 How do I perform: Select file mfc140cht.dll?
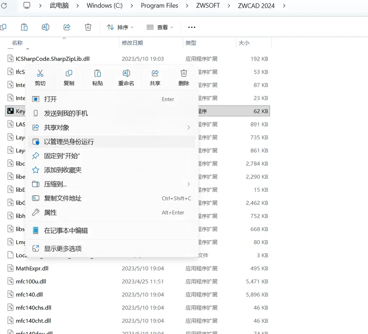tap(33, 321)
